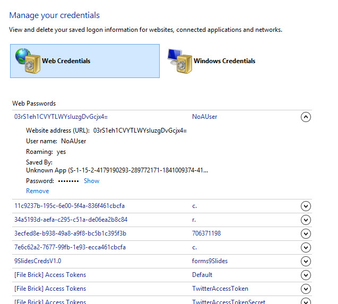The height and width of the screenshot is (304, 338).
Task: Expand the 9SlidesCredsV1.0 entry
Action: click(306, 262)
